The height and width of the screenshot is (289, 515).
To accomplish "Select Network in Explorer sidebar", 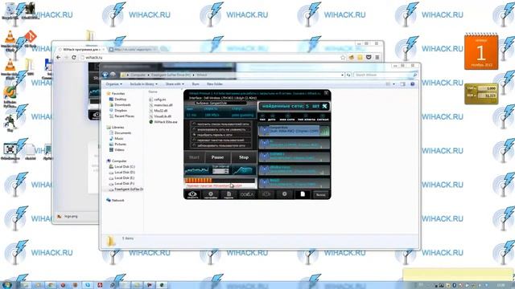I will click(x=115, y=200).
